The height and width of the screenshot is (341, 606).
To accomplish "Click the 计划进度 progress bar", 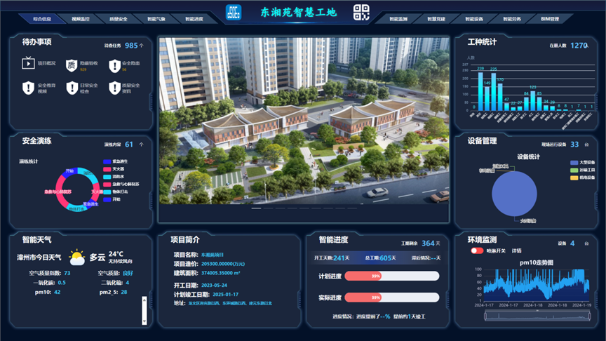I will coord(392,276).
